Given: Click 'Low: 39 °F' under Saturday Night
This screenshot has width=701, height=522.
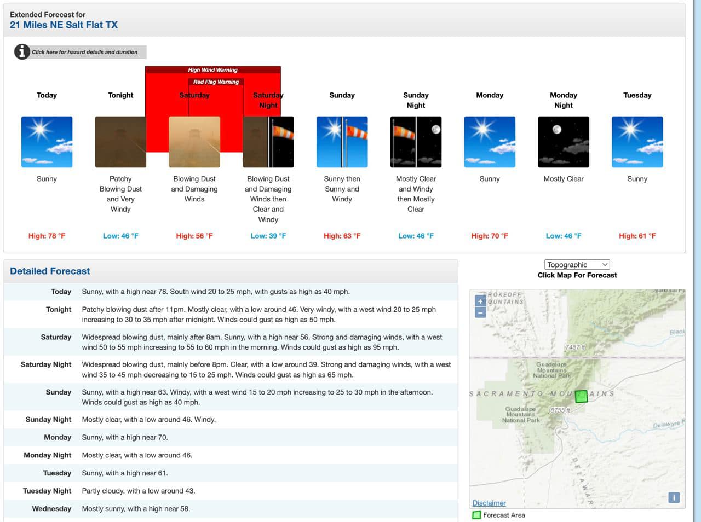Looking at the screenshot, I should [268, 236].
